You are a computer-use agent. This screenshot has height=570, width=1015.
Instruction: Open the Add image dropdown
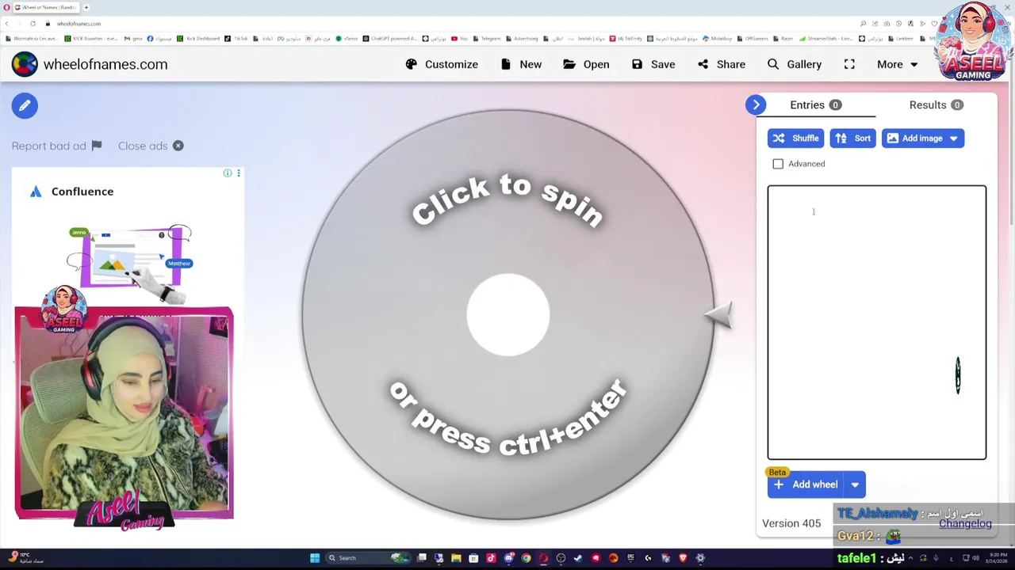tap(922, 138)
